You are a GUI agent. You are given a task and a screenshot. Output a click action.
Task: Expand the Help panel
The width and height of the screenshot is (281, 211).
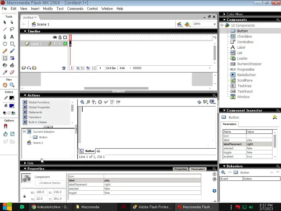tap(25, 163)
